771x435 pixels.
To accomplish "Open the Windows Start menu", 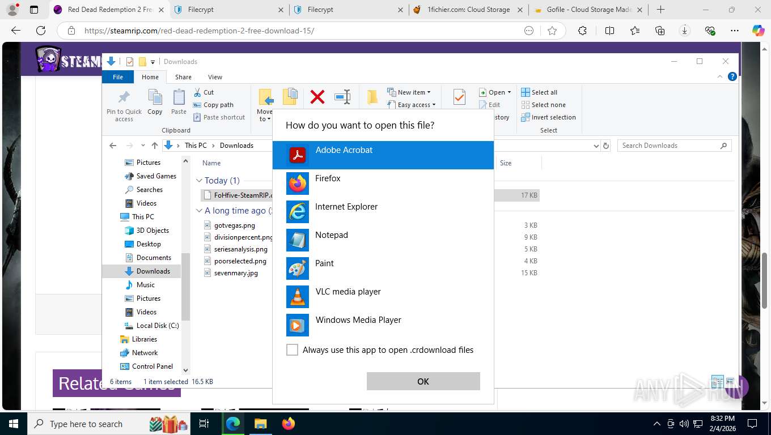I will [13, 424].
